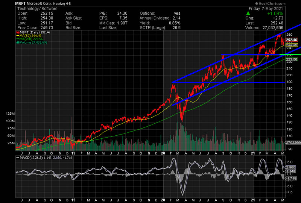The image size is (301, 203).
Task: Click the Chg value +2.73
Action: click(x=278, y=18)
